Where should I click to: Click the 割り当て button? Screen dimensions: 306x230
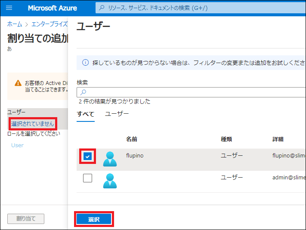[26, 219]
